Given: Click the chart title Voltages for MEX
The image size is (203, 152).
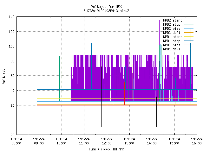Looking at the screenshot, I should click(x=106, y=7).
